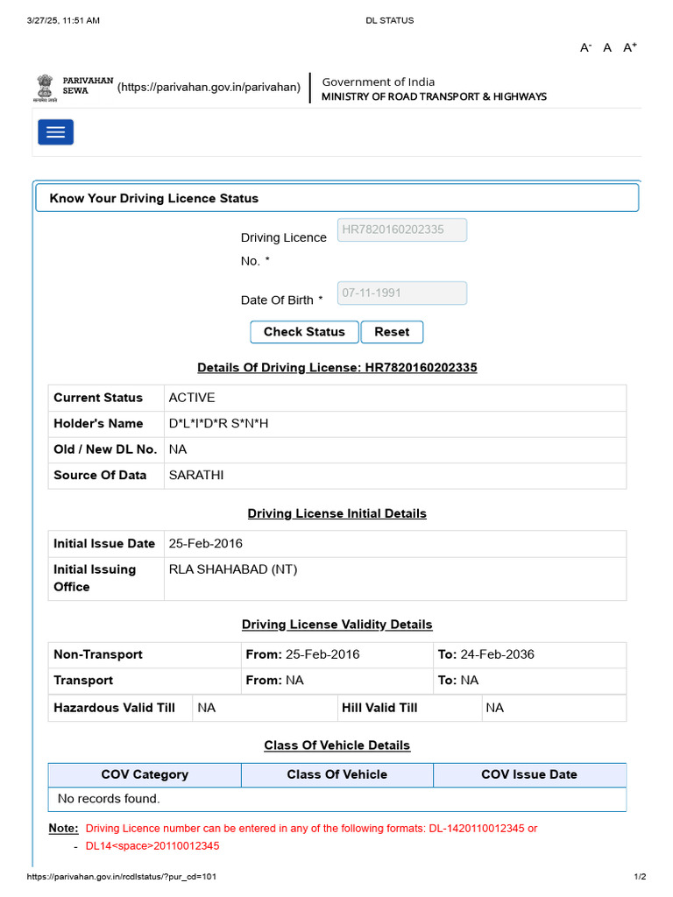The height and width of the screenshot is (897, 673).
Task: Select Hill Valid Till label
Action: pos(379,708)
